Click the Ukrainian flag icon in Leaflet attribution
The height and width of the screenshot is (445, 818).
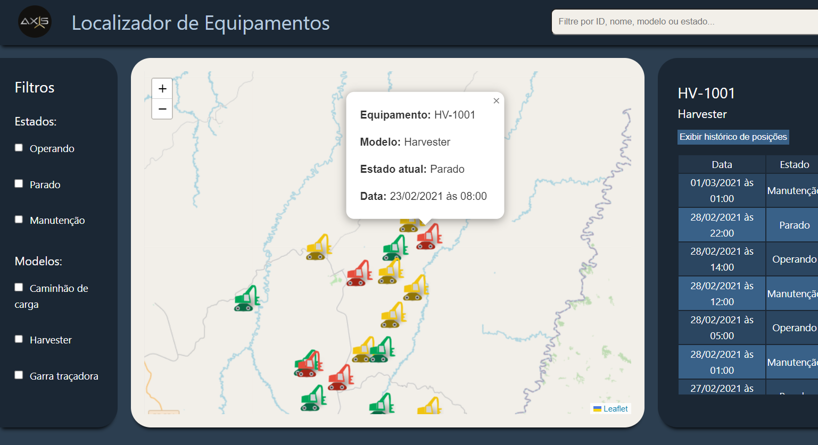tap(598, 408)
